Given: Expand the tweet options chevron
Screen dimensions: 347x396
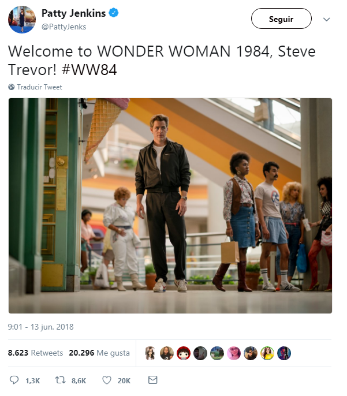Looking at the screenshot, I should 327,19.
